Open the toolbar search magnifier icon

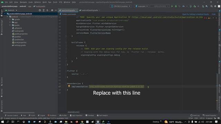[x=211, y=6]
